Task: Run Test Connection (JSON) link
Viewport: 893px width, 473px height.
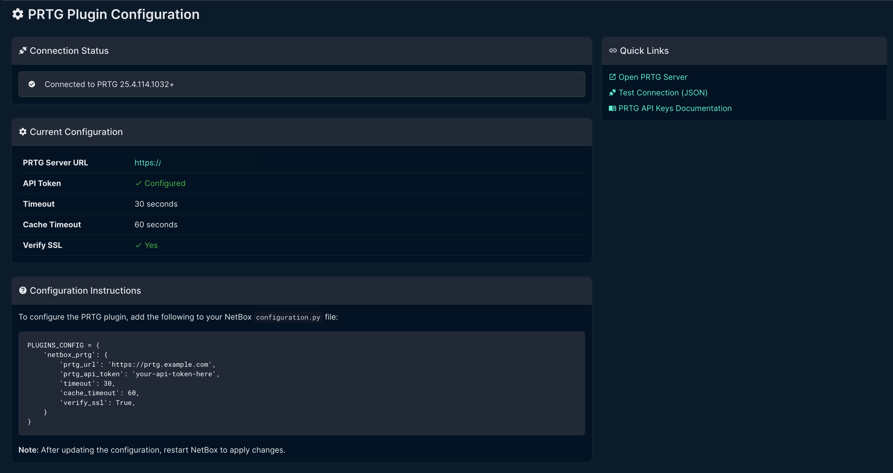Action: (663, 93)
